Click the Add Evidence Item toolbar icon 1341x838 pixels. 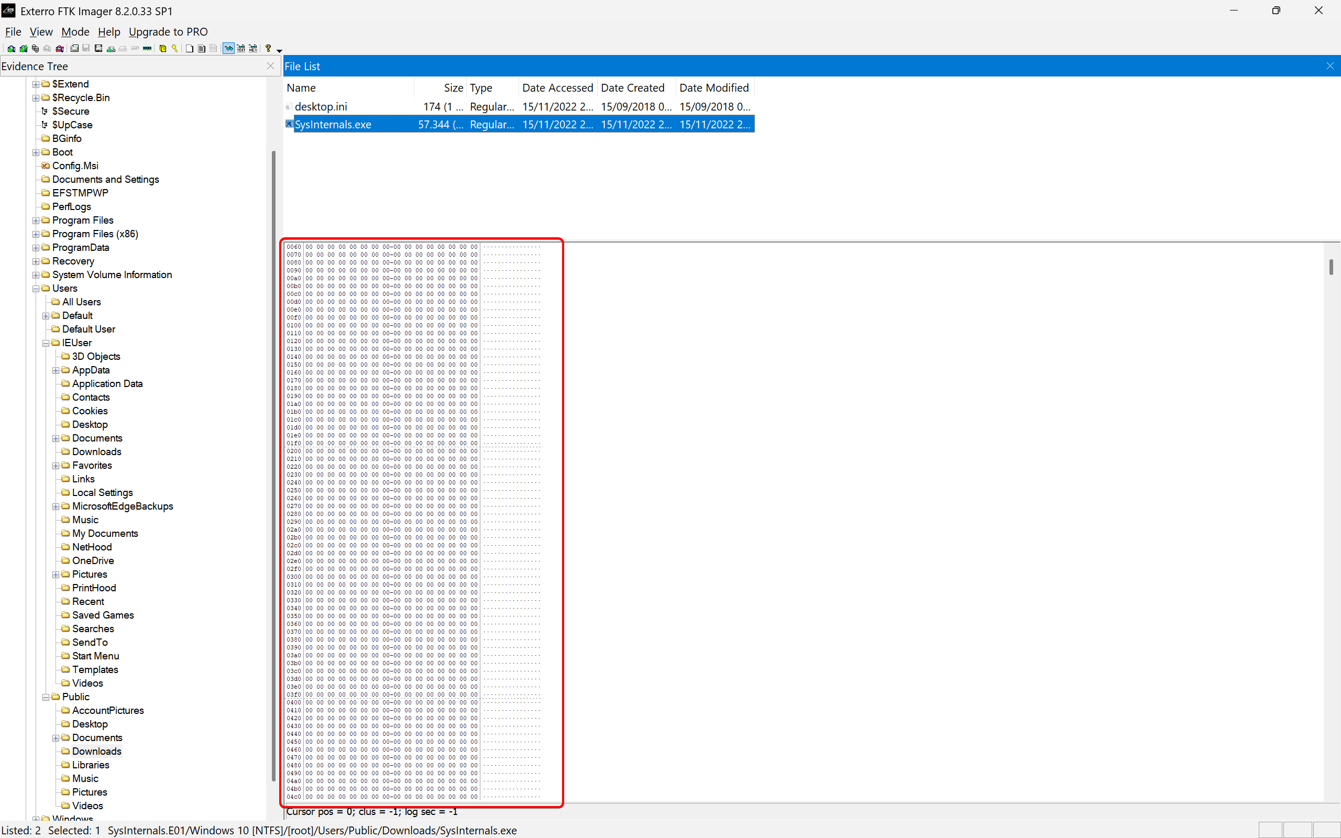pyautogui.click(x=11, y=49)
